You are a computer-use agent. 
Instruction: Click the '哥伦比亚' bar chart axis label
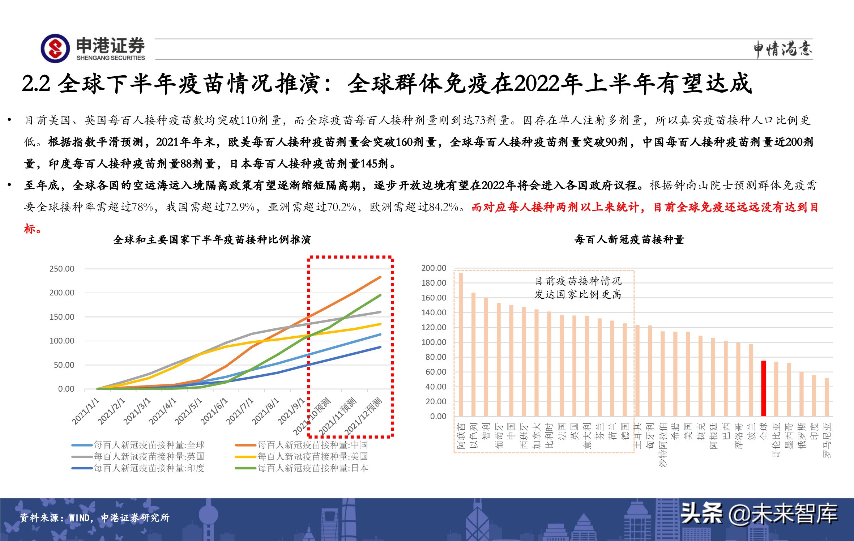coord(776,440)
